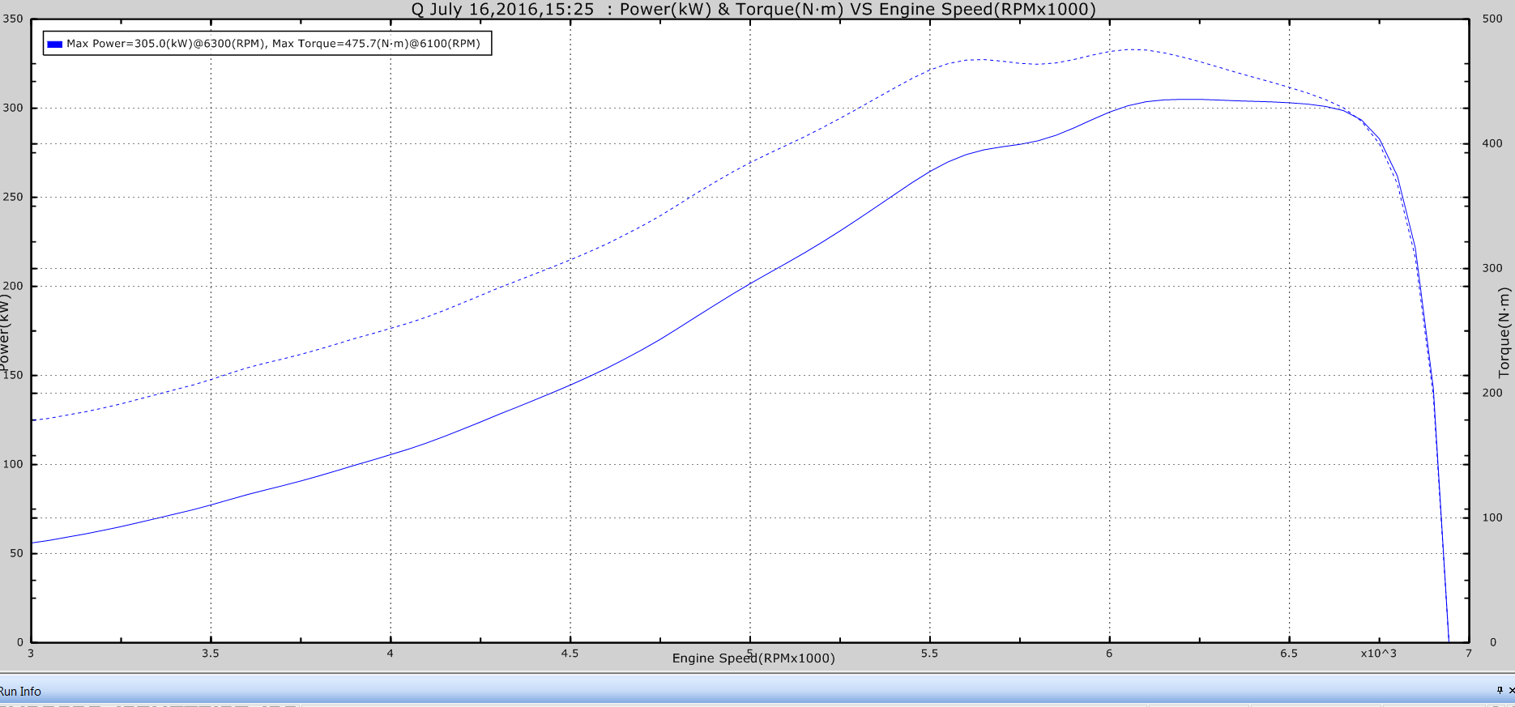Screen dimensions: 1515x707
Task: Click the 500 tick on the torque axis
Action: coord(1492,19)
